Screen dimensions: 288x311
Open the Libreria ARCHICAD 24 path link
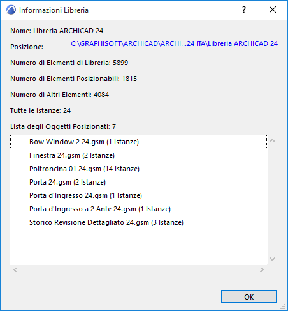pos(174,43)
